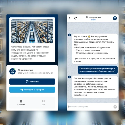Switch to the Главная tab label
Image resolution: width=125 pixels, height=125 pixels.
click(x=21, y=105)
